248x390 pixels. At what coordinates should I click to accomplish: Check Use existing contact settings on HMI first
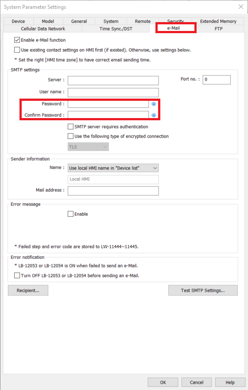(x=17, y=50)
